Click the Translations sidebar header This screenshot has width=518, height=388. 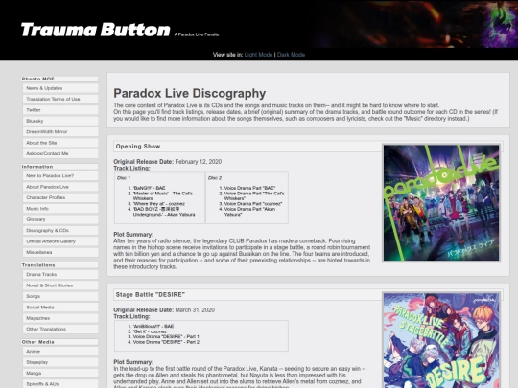point(59,265)
